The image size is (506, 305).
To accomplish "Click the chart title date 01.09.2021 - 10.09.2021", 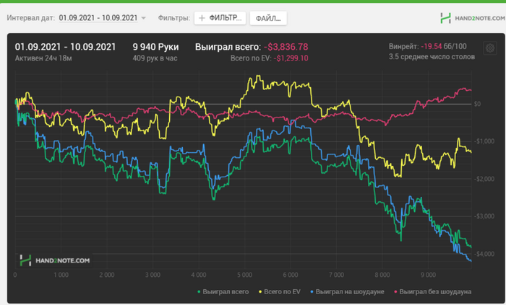I will [65, 47].
